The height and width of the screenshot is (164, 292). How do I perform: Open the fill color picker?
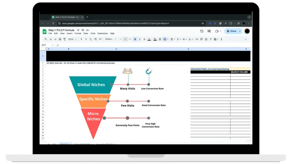155,39
